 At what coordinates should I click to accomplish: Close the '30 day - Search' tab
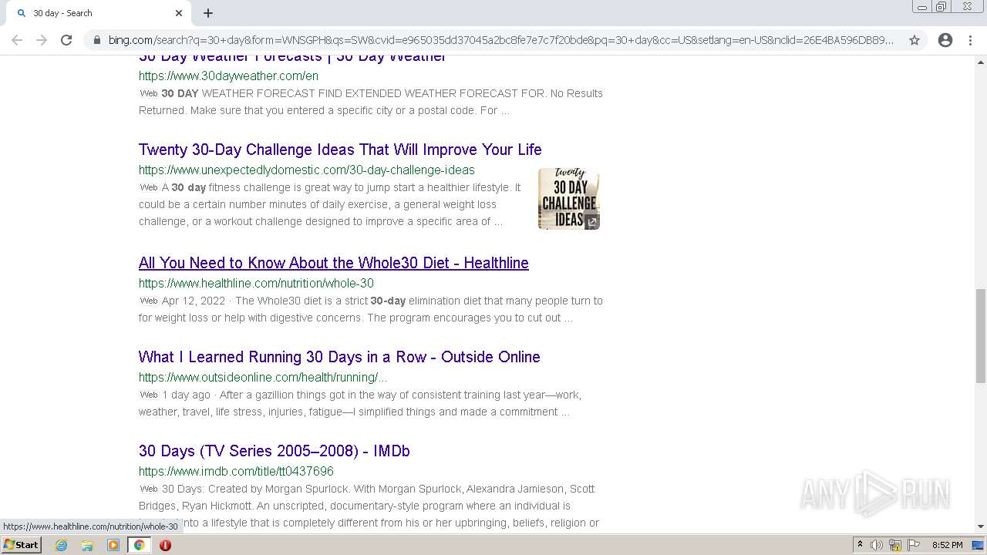(179, 13)
